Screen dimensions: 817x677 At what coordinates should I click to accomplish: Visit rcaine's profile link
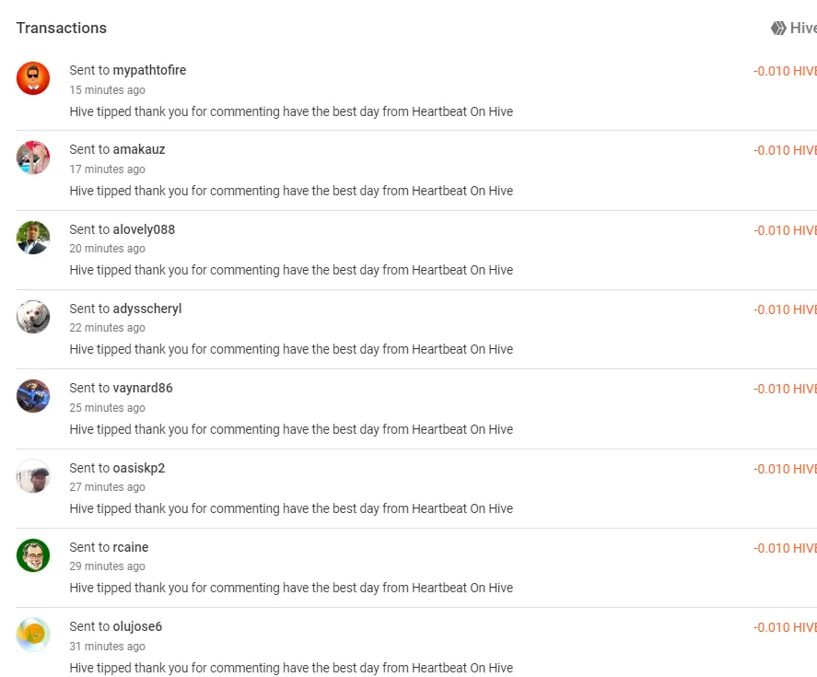pyautogui.click(x=131, y=547)
